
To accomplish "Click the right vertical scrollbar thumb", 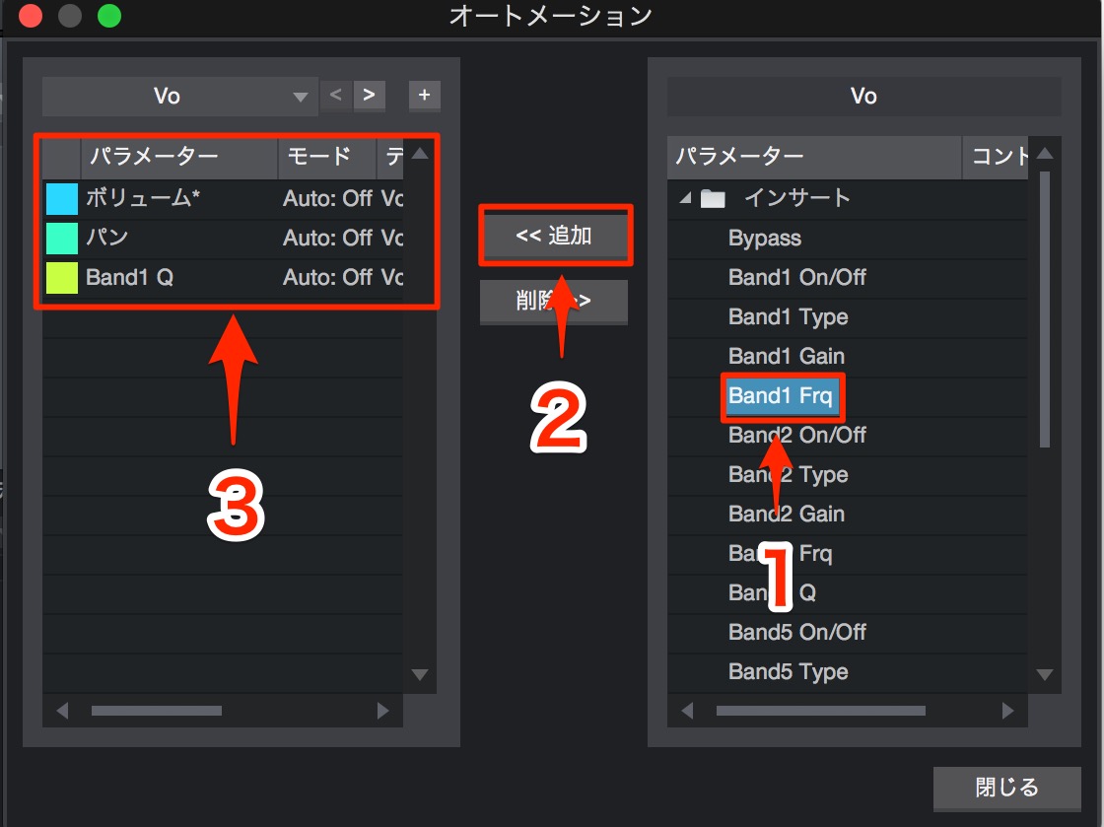I will click(1045, 309).
